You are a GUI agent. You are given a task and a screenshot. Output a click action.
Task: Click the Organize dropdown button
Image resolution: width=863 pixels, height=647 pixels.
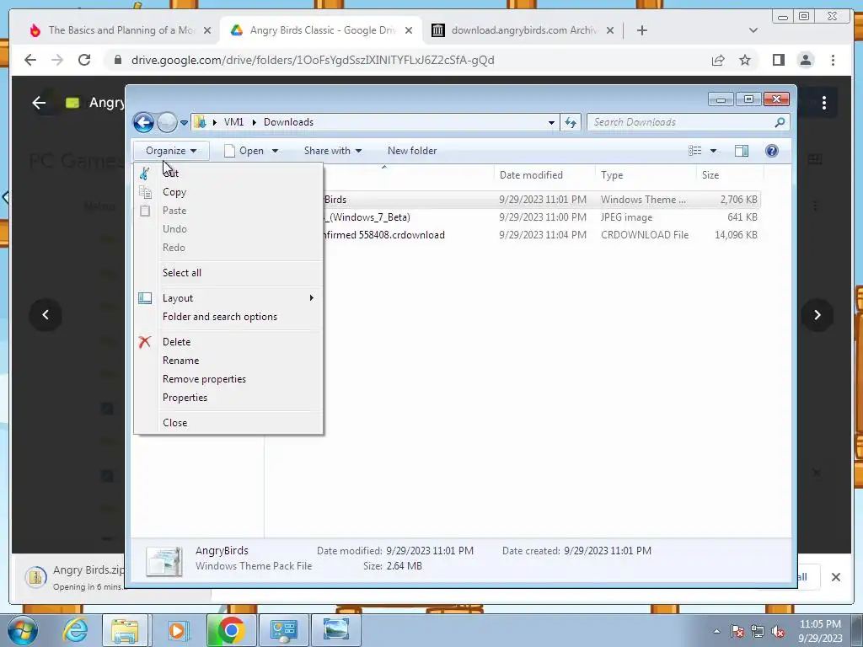(171, 151)
